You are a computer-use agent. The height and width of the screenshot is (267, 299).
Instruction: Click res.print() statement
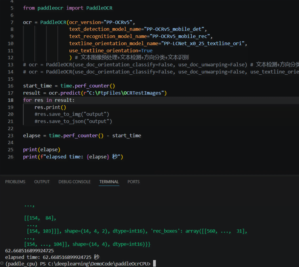pyautogui.click(x=50, y=107)
